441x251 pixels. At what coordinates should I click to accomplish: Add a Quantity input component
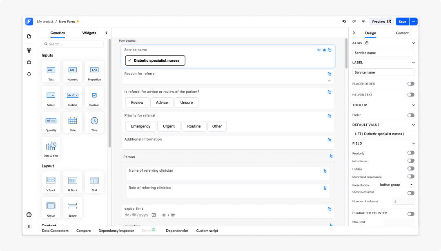point(51,122)
